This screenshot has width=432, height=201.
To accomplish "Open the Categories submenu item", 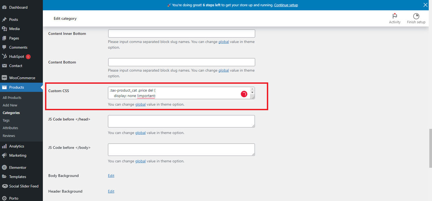I will click(11, 113).
